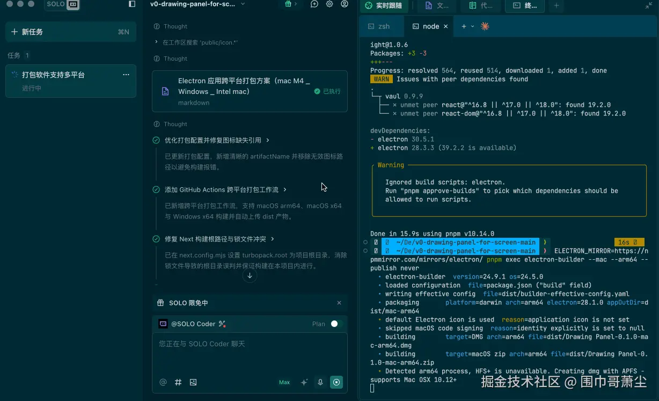Add a new panel tab via plus
This screenshot has height=401, width=659.
tap(557, 5)
